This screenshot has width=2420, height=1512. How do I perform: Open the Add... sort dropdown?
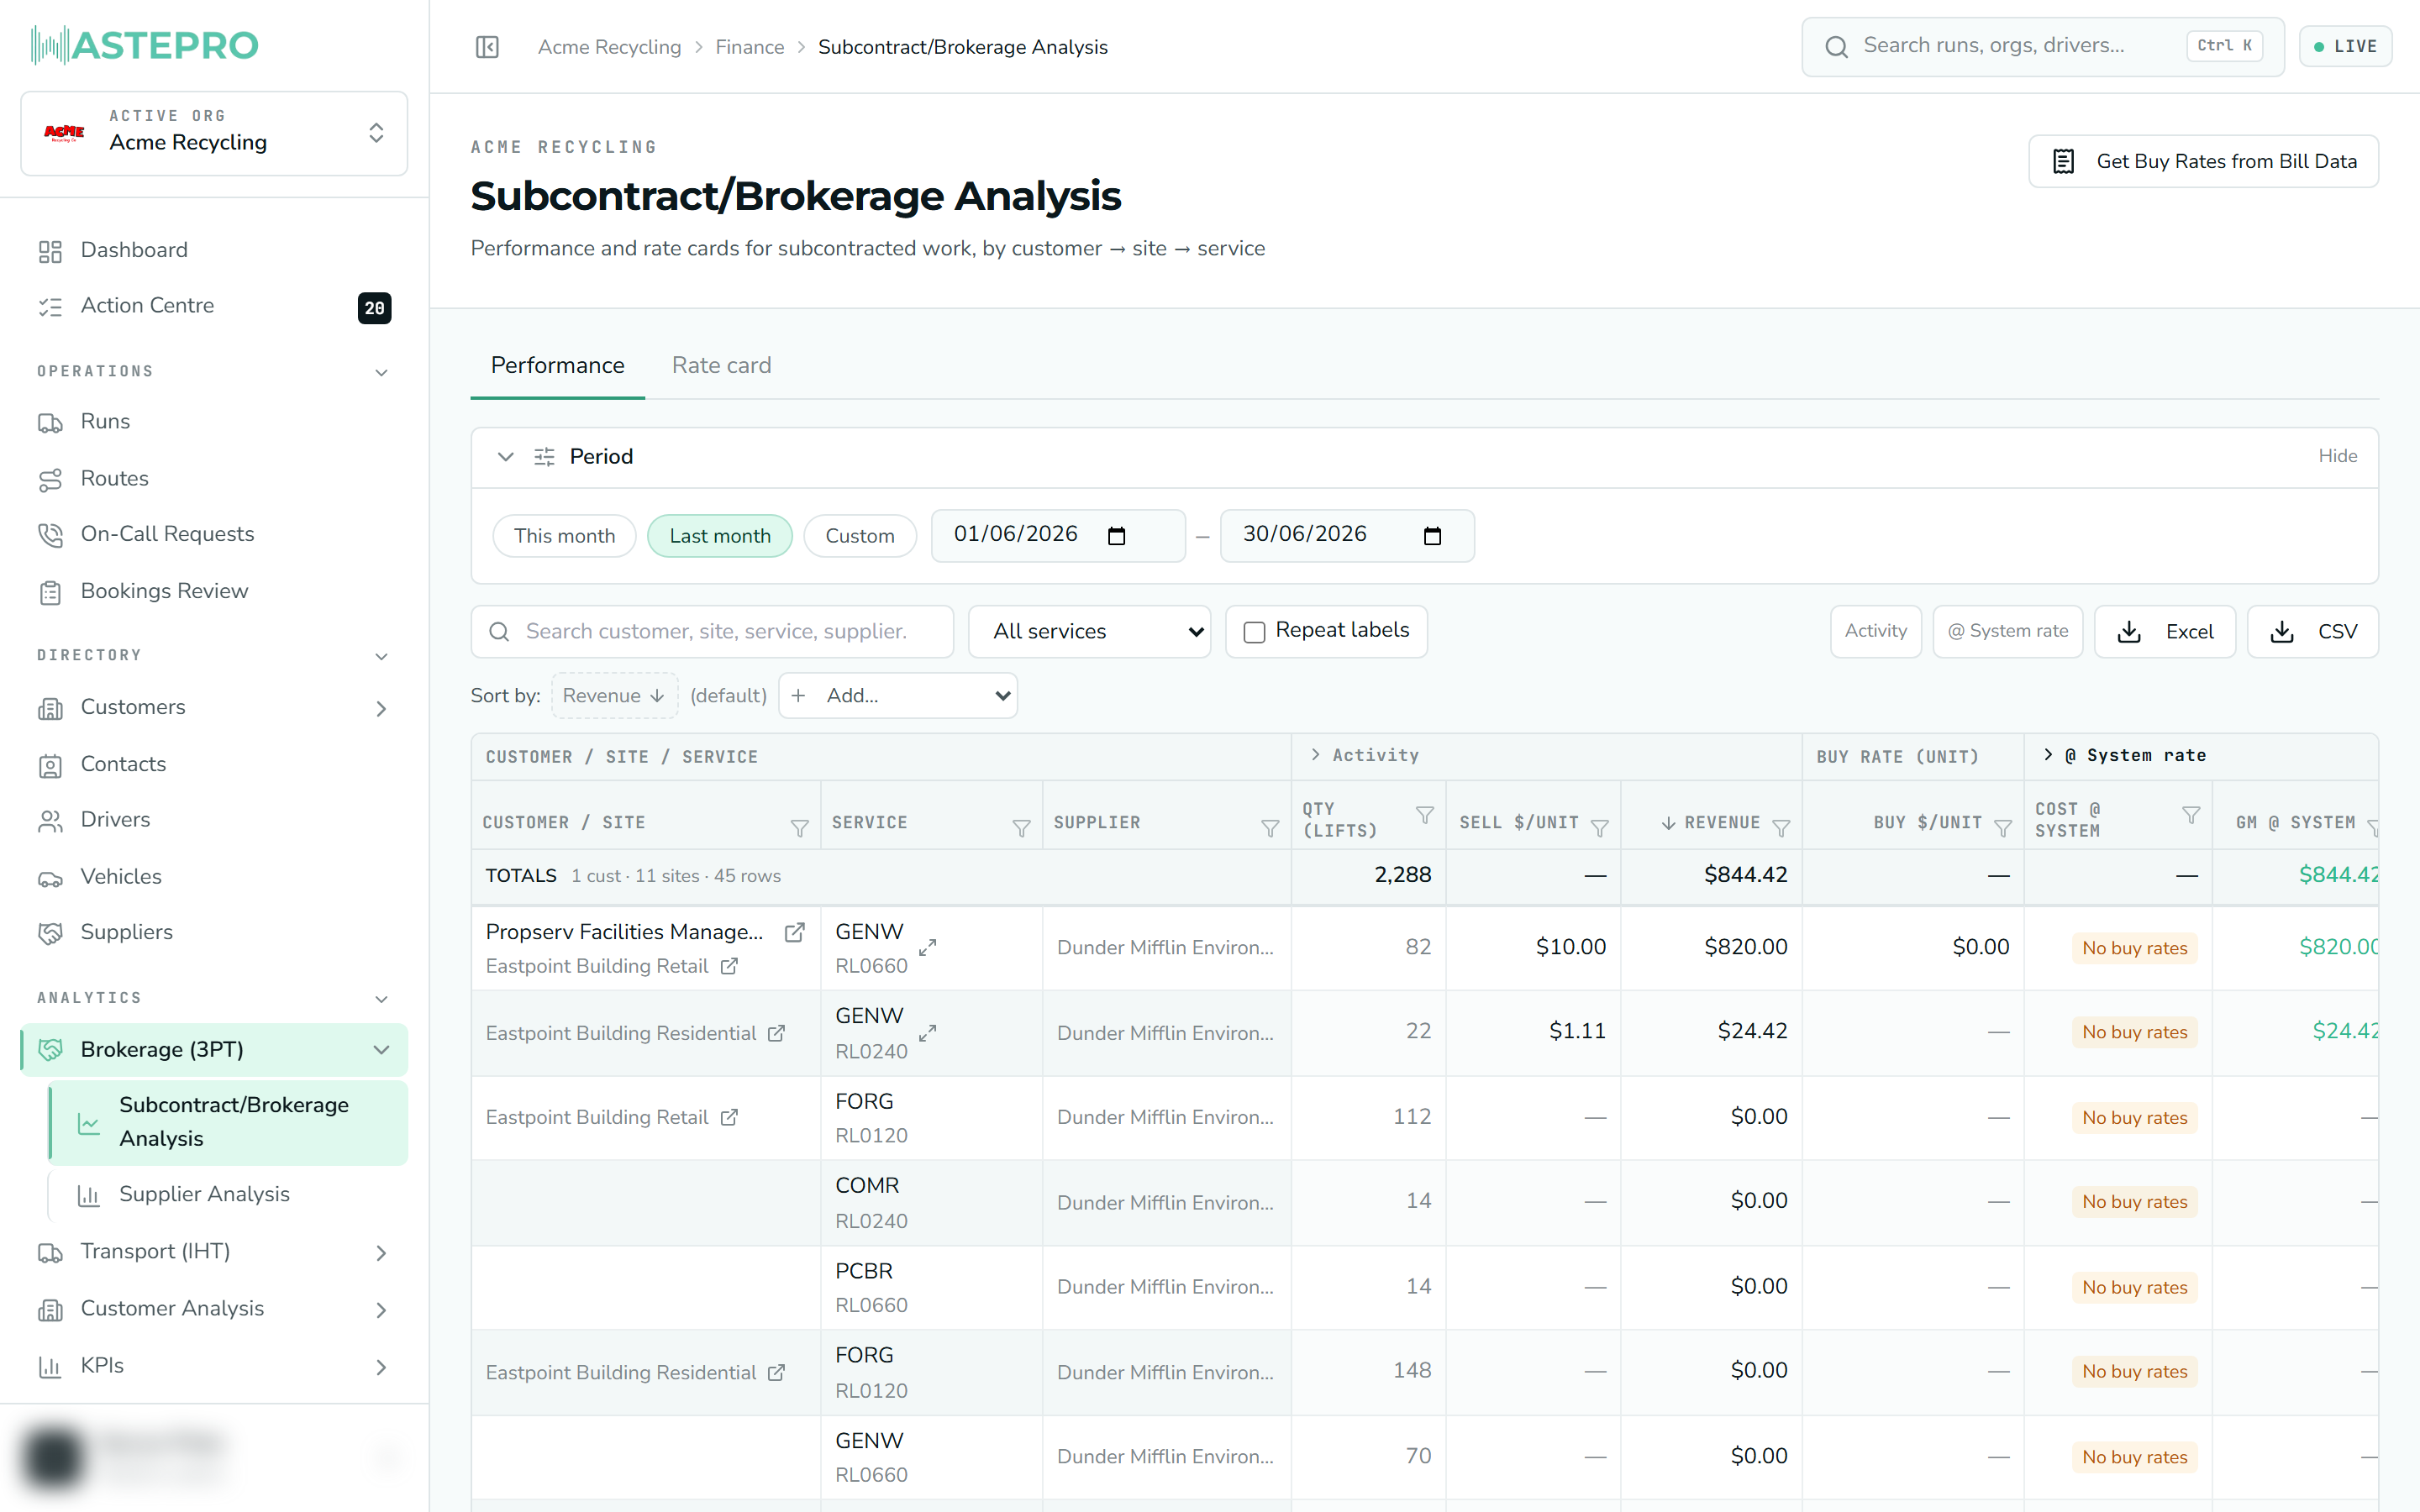[x=898, y=695]
